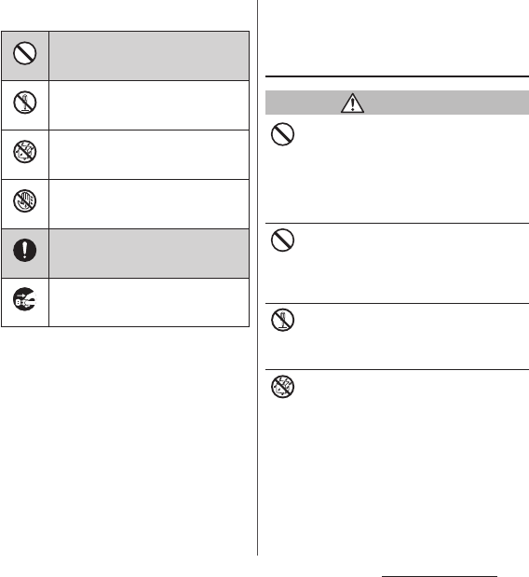
Task: Click the no-water icon outside the table
Action: click(x=282, y=387)
